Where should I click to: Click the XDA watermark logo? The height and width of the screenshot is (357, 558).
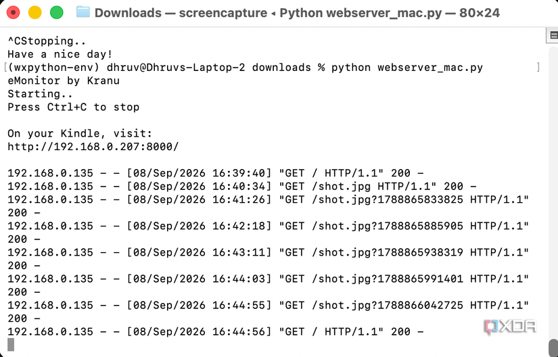pos(510,326)
